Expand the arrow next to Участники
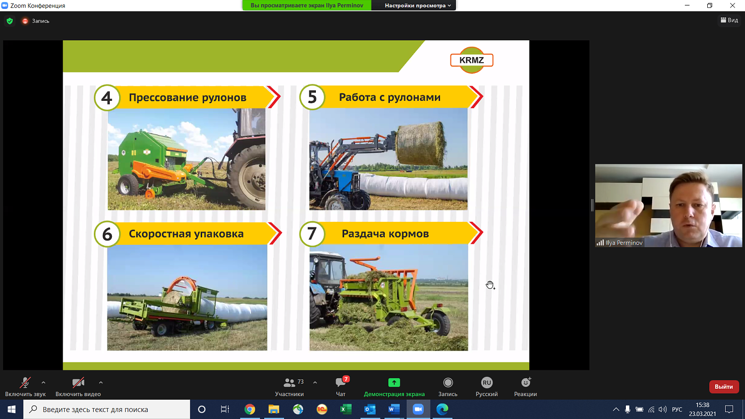This screenshot has width=745, height=419. pyautogui.click(x=315, y=382)
